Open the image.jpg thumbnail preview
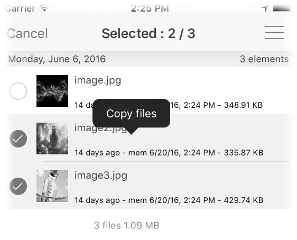This screenshot has height=240, width=297. tap(52, 91)
